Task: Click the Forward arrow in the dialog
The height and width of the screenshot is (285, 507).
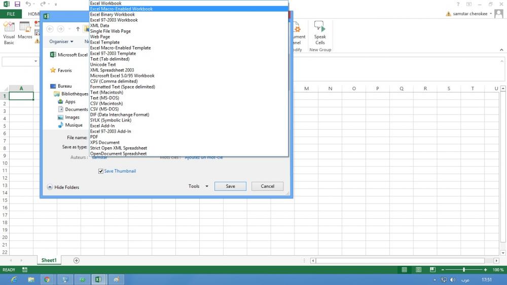Action: click(60, 29)
